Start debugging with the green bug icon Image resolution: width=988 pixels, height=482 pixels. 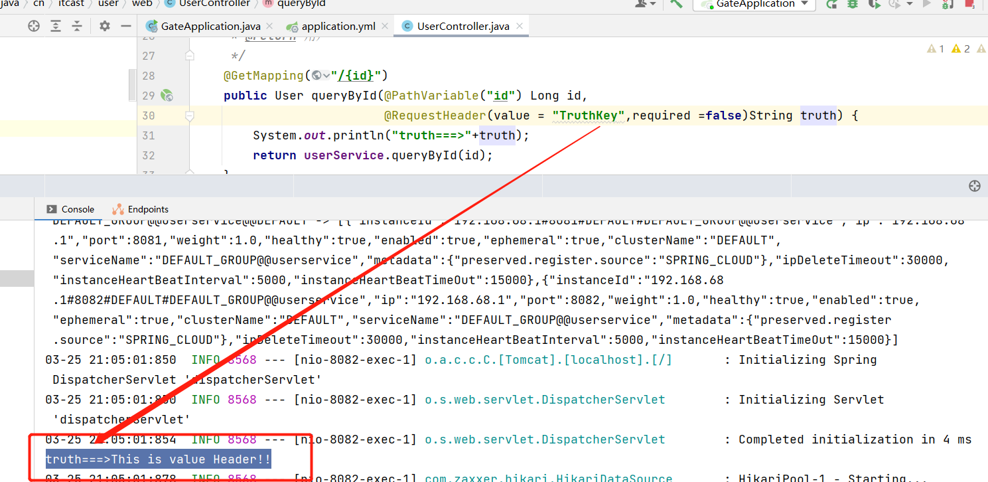pyautogui.click(x=853, y=4)
